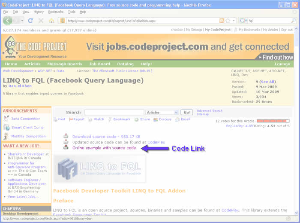Image resolution: width=300 pixels, height=223 pixels.
Task: Open the back/forward history dropdown arrow
Action: [x=22, y=21]
